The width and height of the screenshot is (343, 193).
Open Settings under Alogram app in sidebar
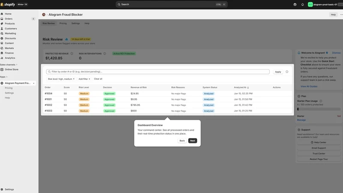9,93
